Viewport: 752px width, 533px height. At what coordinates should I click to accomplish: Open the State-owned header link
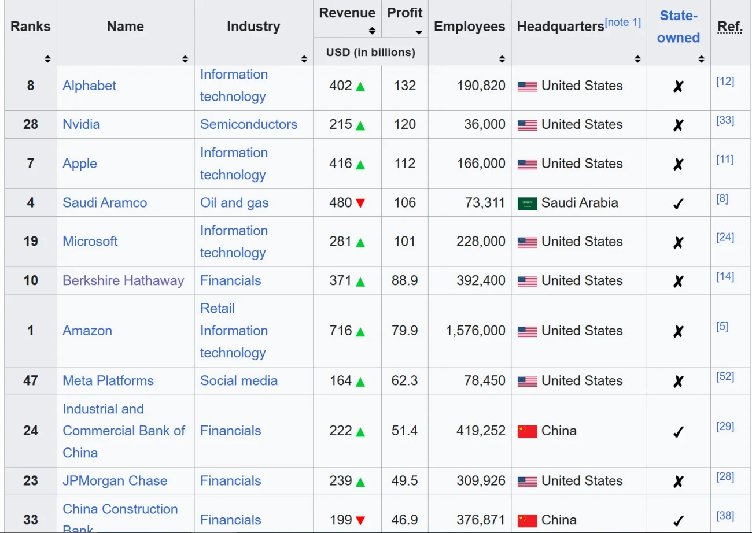pos(679,27)
